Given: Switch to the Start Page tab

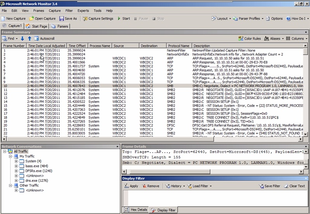Looking at the screenshot, I should 37,26.
